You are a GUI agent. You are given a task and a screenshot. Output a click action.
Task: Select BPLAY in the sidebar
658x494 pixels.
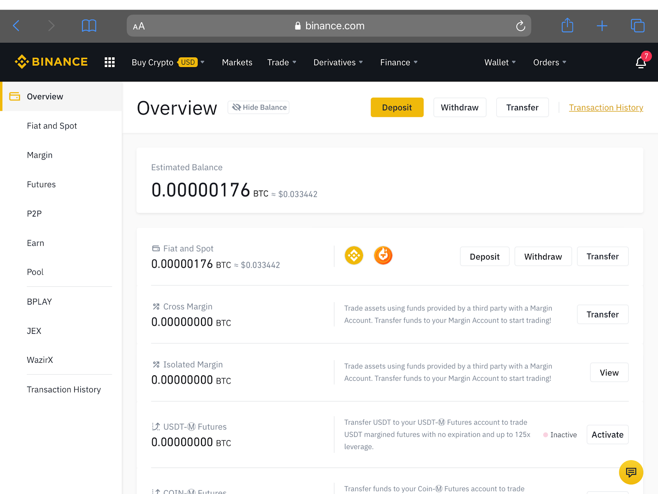point(39,302)
